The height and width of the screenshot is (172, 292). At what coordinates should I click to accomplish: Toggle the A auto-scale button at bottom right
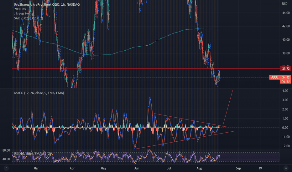tap(286, 168)
